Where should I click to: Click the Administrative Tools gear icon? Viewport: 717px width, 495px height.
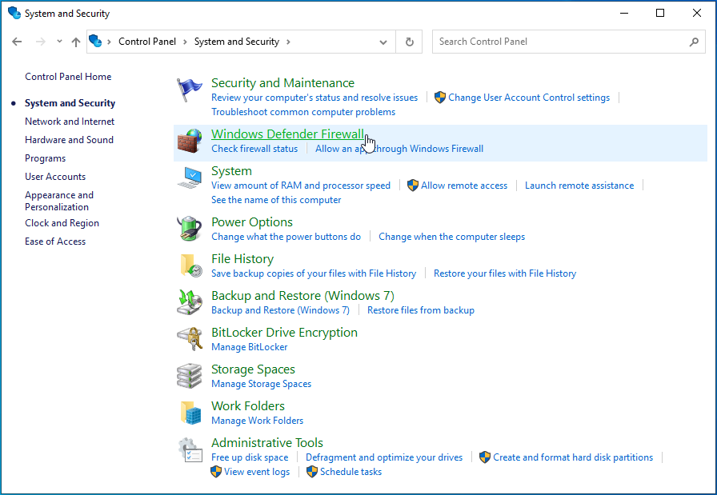point(190,449)
